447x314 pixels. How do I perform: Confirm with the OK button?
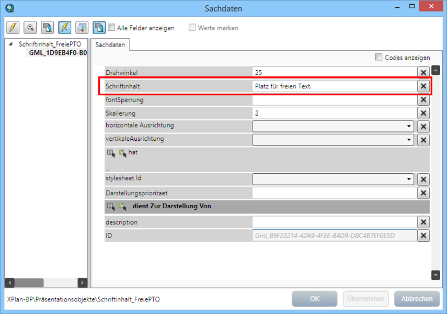click(x=315, y=299)
